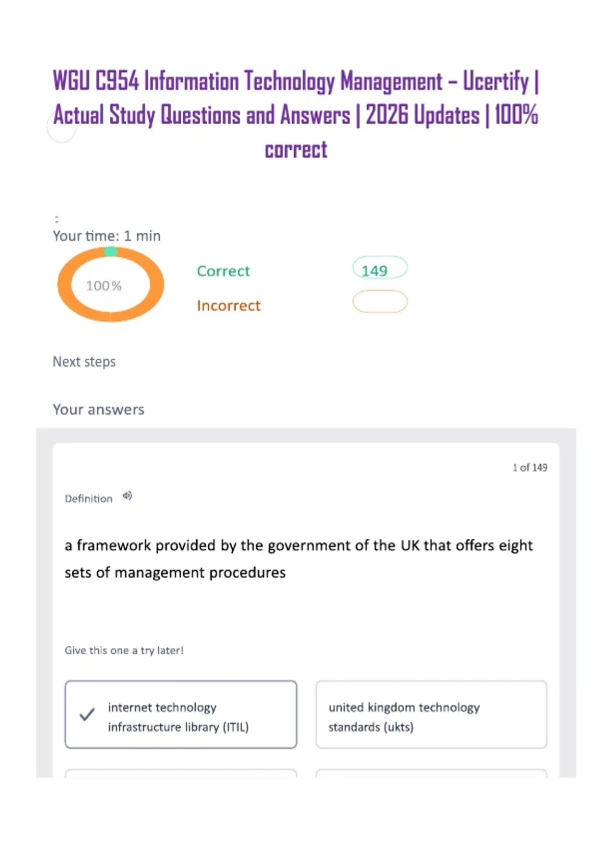The height and width of the screenshot is (866, 611).
Task: Click the empty Incorrect count pill
Action: (x=380, y=302)
